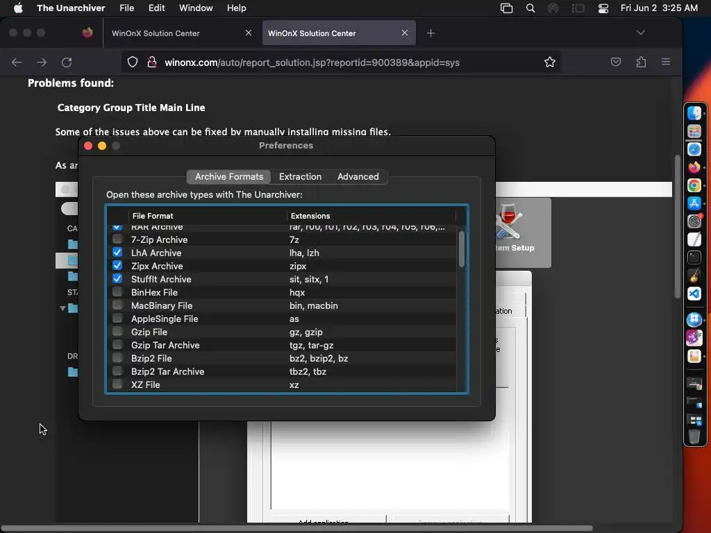Open the Trash in the dock
Screen dimensions: 711x533
tap(694, 436)
